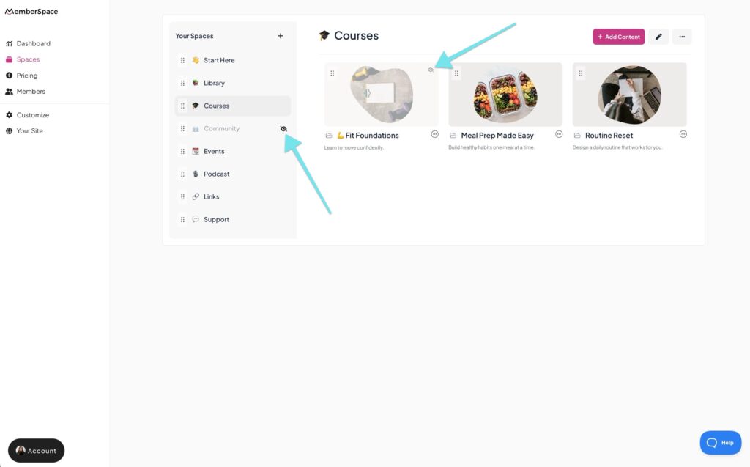The width and height of the screenshot is (750, 467).
Task: Click the folder icon beside Routine Reset
Action: point(577,136)
